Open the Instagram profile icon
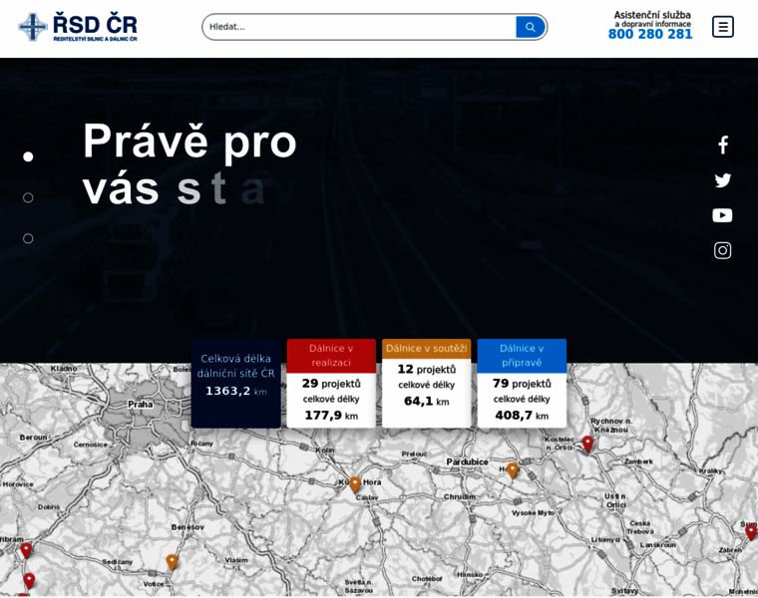758x598 pixels. [723, 250]
